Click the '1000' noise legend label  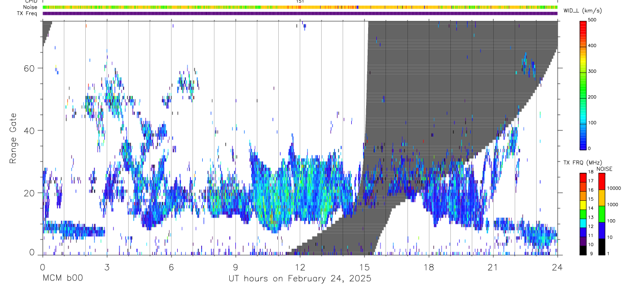click(x=614, y=204)
